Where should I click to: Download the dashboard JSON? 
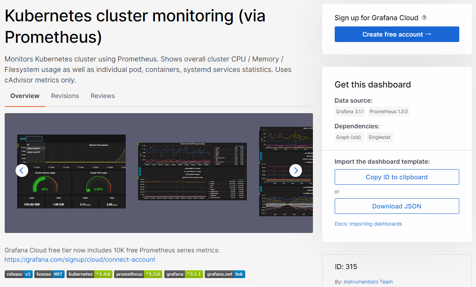(397, 206)
